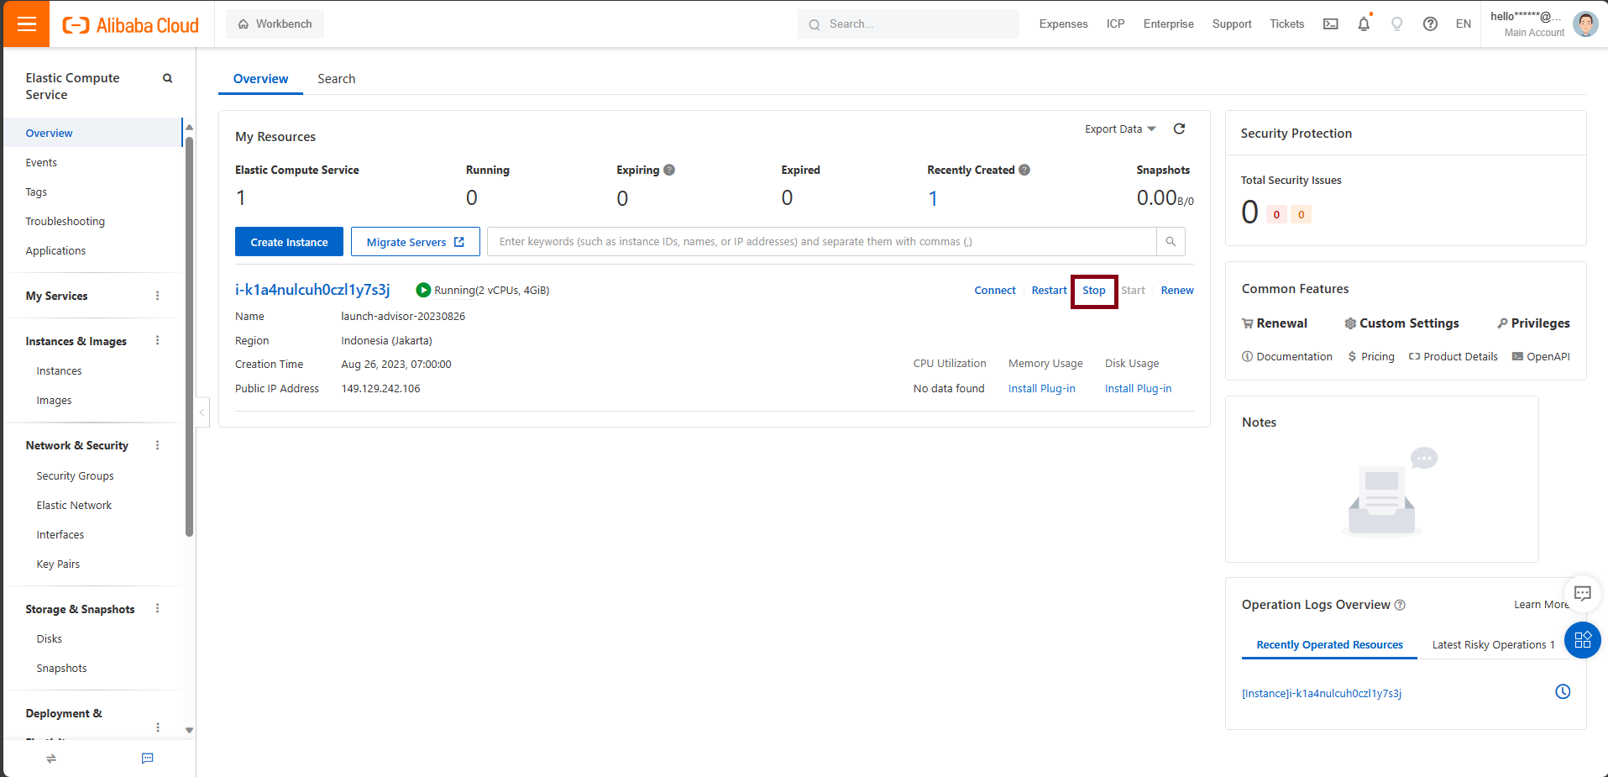
Task: Open the Tickets menu
Action: point(1286,24)
